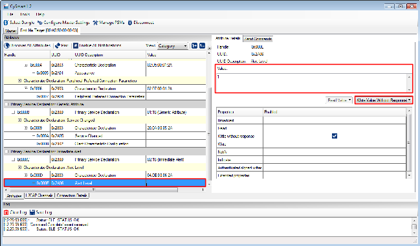Screen dimensions: 420x246
Task: Open the File menu
Action: pyautogui.click(x=10, y=14)
